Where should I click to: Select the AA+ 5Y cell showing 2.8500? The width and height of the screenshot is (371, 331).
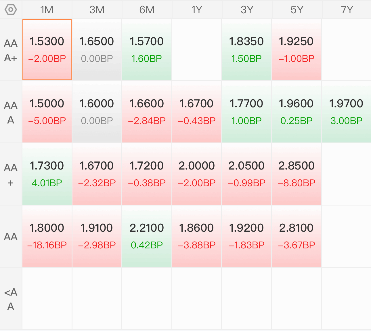click(x=297, y=174)
